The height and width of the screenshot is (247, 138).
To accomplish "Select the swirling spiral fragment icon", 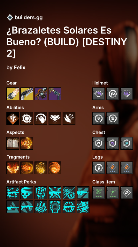I will click(55, 168).
